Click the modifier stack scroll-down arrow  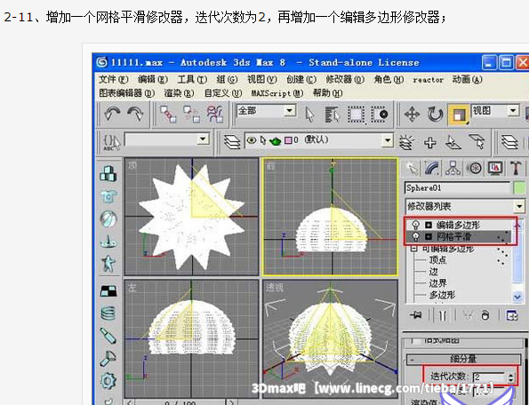click(x=517, y=297)
